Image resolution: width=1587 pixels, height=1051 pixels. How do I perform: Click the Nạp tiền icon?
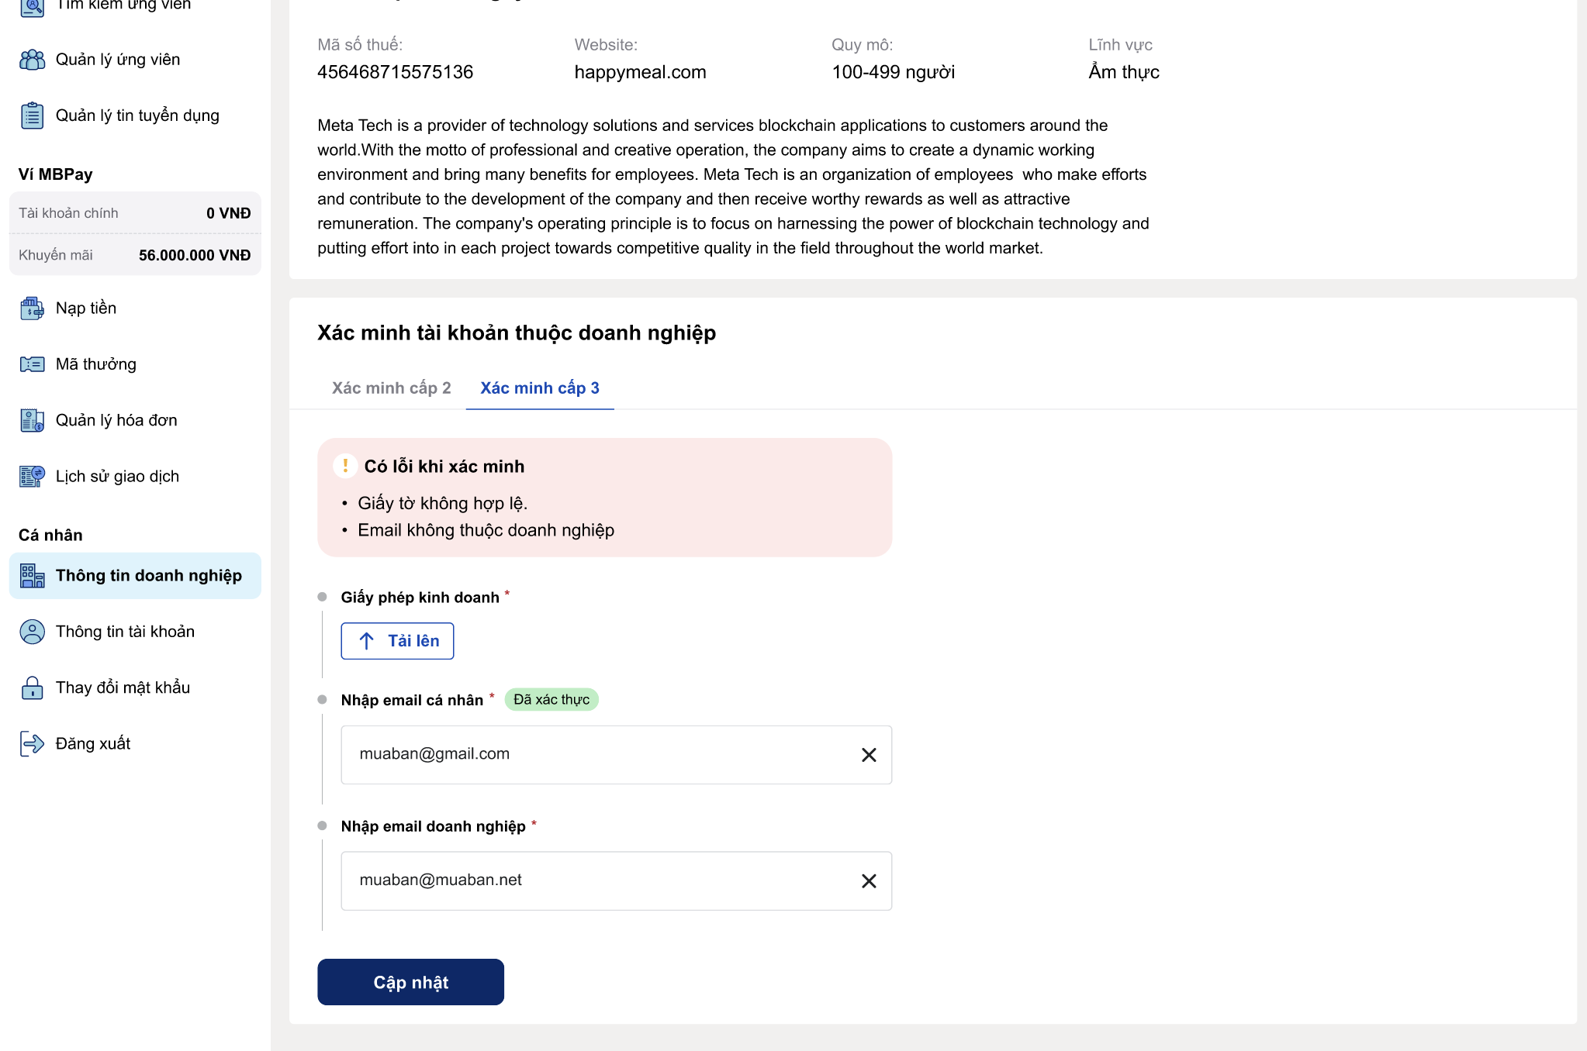pyautogui.click(x=32, y=308)
